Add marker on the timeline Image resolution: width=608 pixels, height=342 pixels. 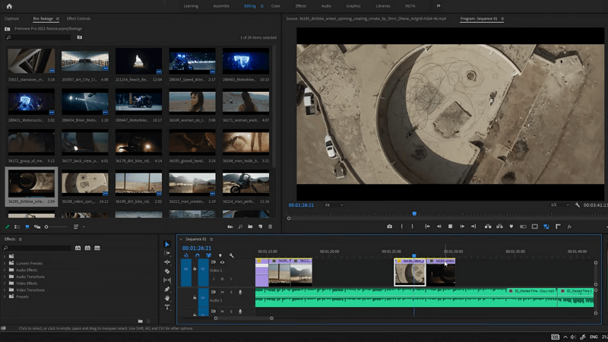pos(220,255)
